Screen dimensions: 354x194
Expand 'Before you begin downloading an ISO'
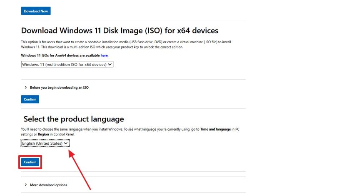point(57,87)
